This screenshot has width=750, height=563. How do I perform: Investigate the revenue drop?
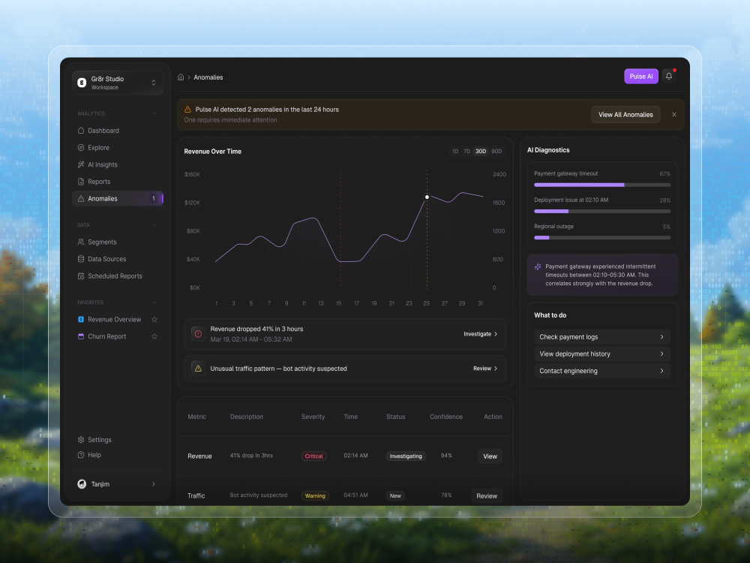click(x=480, y=334)
